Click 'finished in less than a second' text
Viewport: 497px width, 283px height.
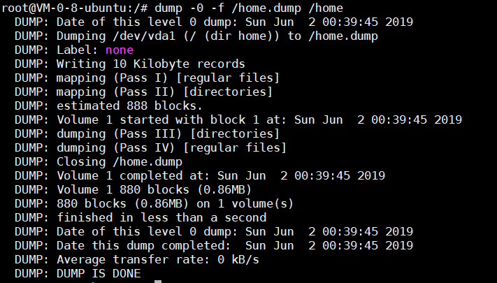coord(161,217)
